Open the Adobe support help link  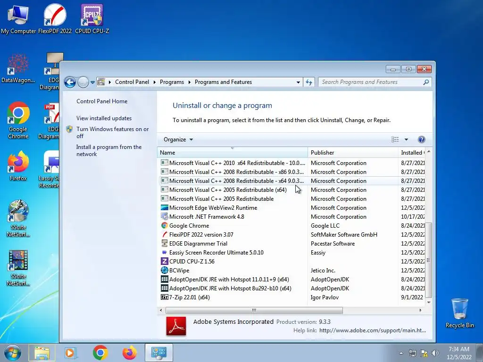373,330
